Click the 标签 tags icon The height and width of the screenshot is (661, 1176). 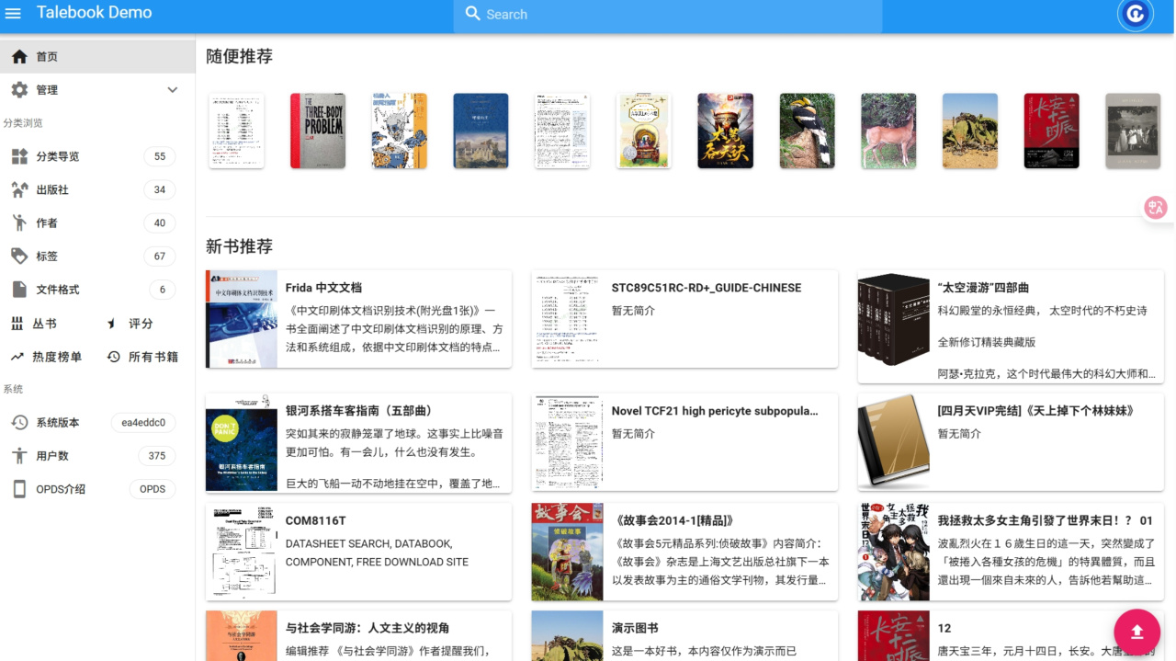pos(19,256)
